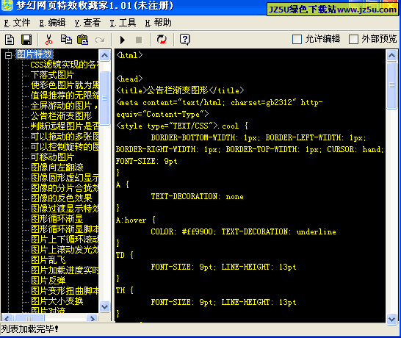The height and width of the screenshot is (338, 401).
Task: Click the A:hover { code line
Action: tap(136, 220)
